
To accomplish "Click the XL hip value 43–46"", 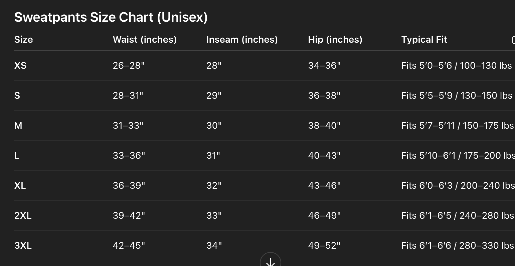I will click(324, 185).
